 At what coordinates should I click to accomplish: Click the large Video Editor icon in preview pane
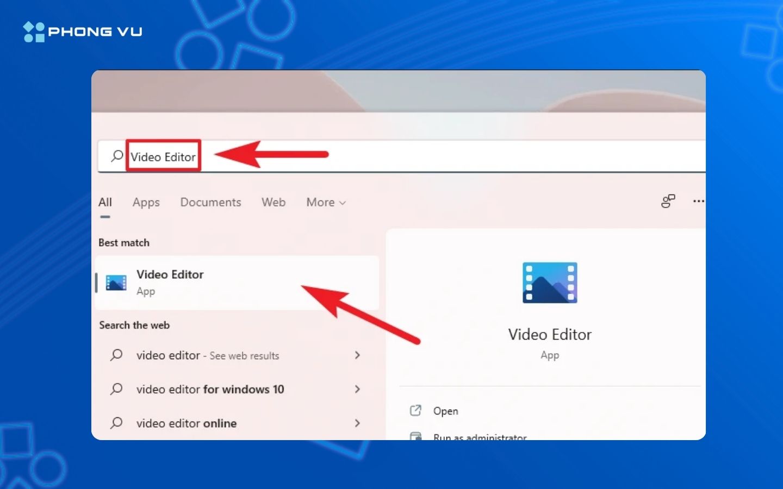pyautogui.click(x=550, y=282)
